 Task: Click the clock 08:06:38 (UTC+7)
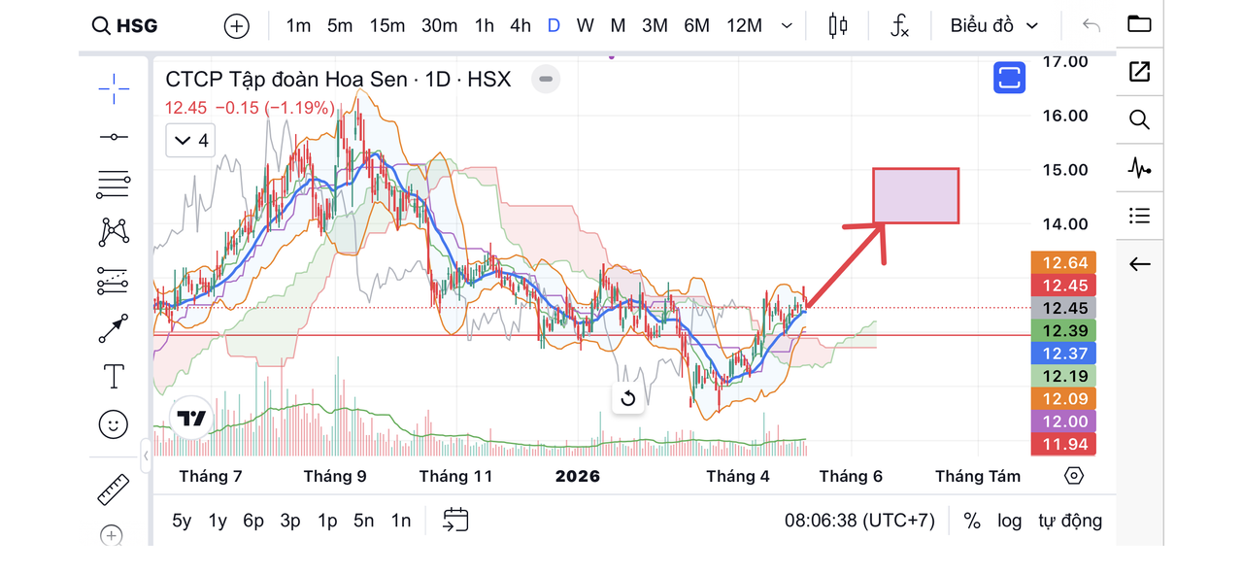[x=859, y=521]
